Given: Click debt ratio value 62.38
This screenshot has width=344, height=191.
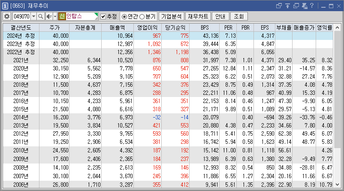Looking at the screenshot, I should (285, 133).
